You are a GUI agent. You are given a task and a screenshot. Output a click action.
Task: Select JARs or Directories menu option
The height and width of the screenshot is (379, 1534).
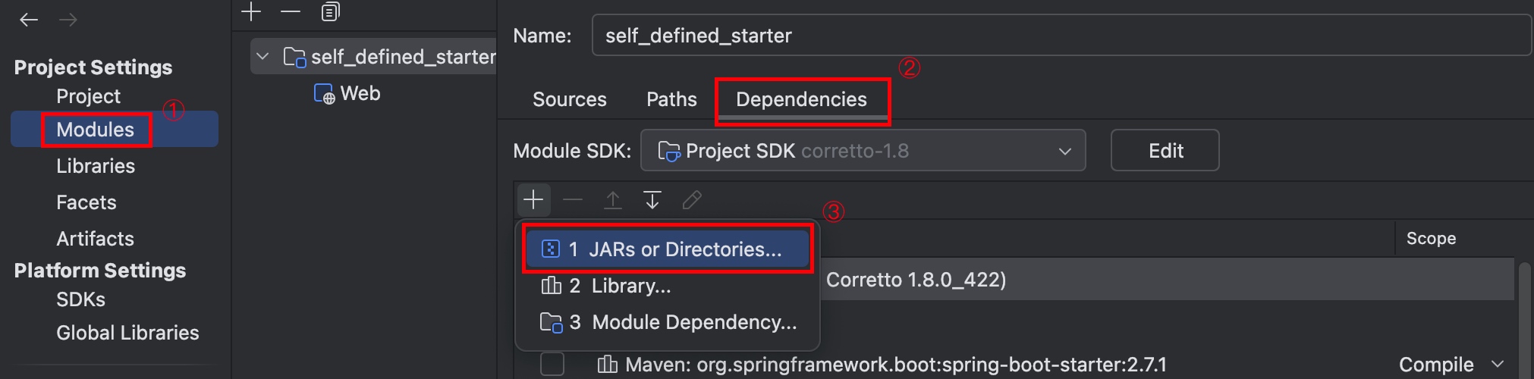coord(668,249)
